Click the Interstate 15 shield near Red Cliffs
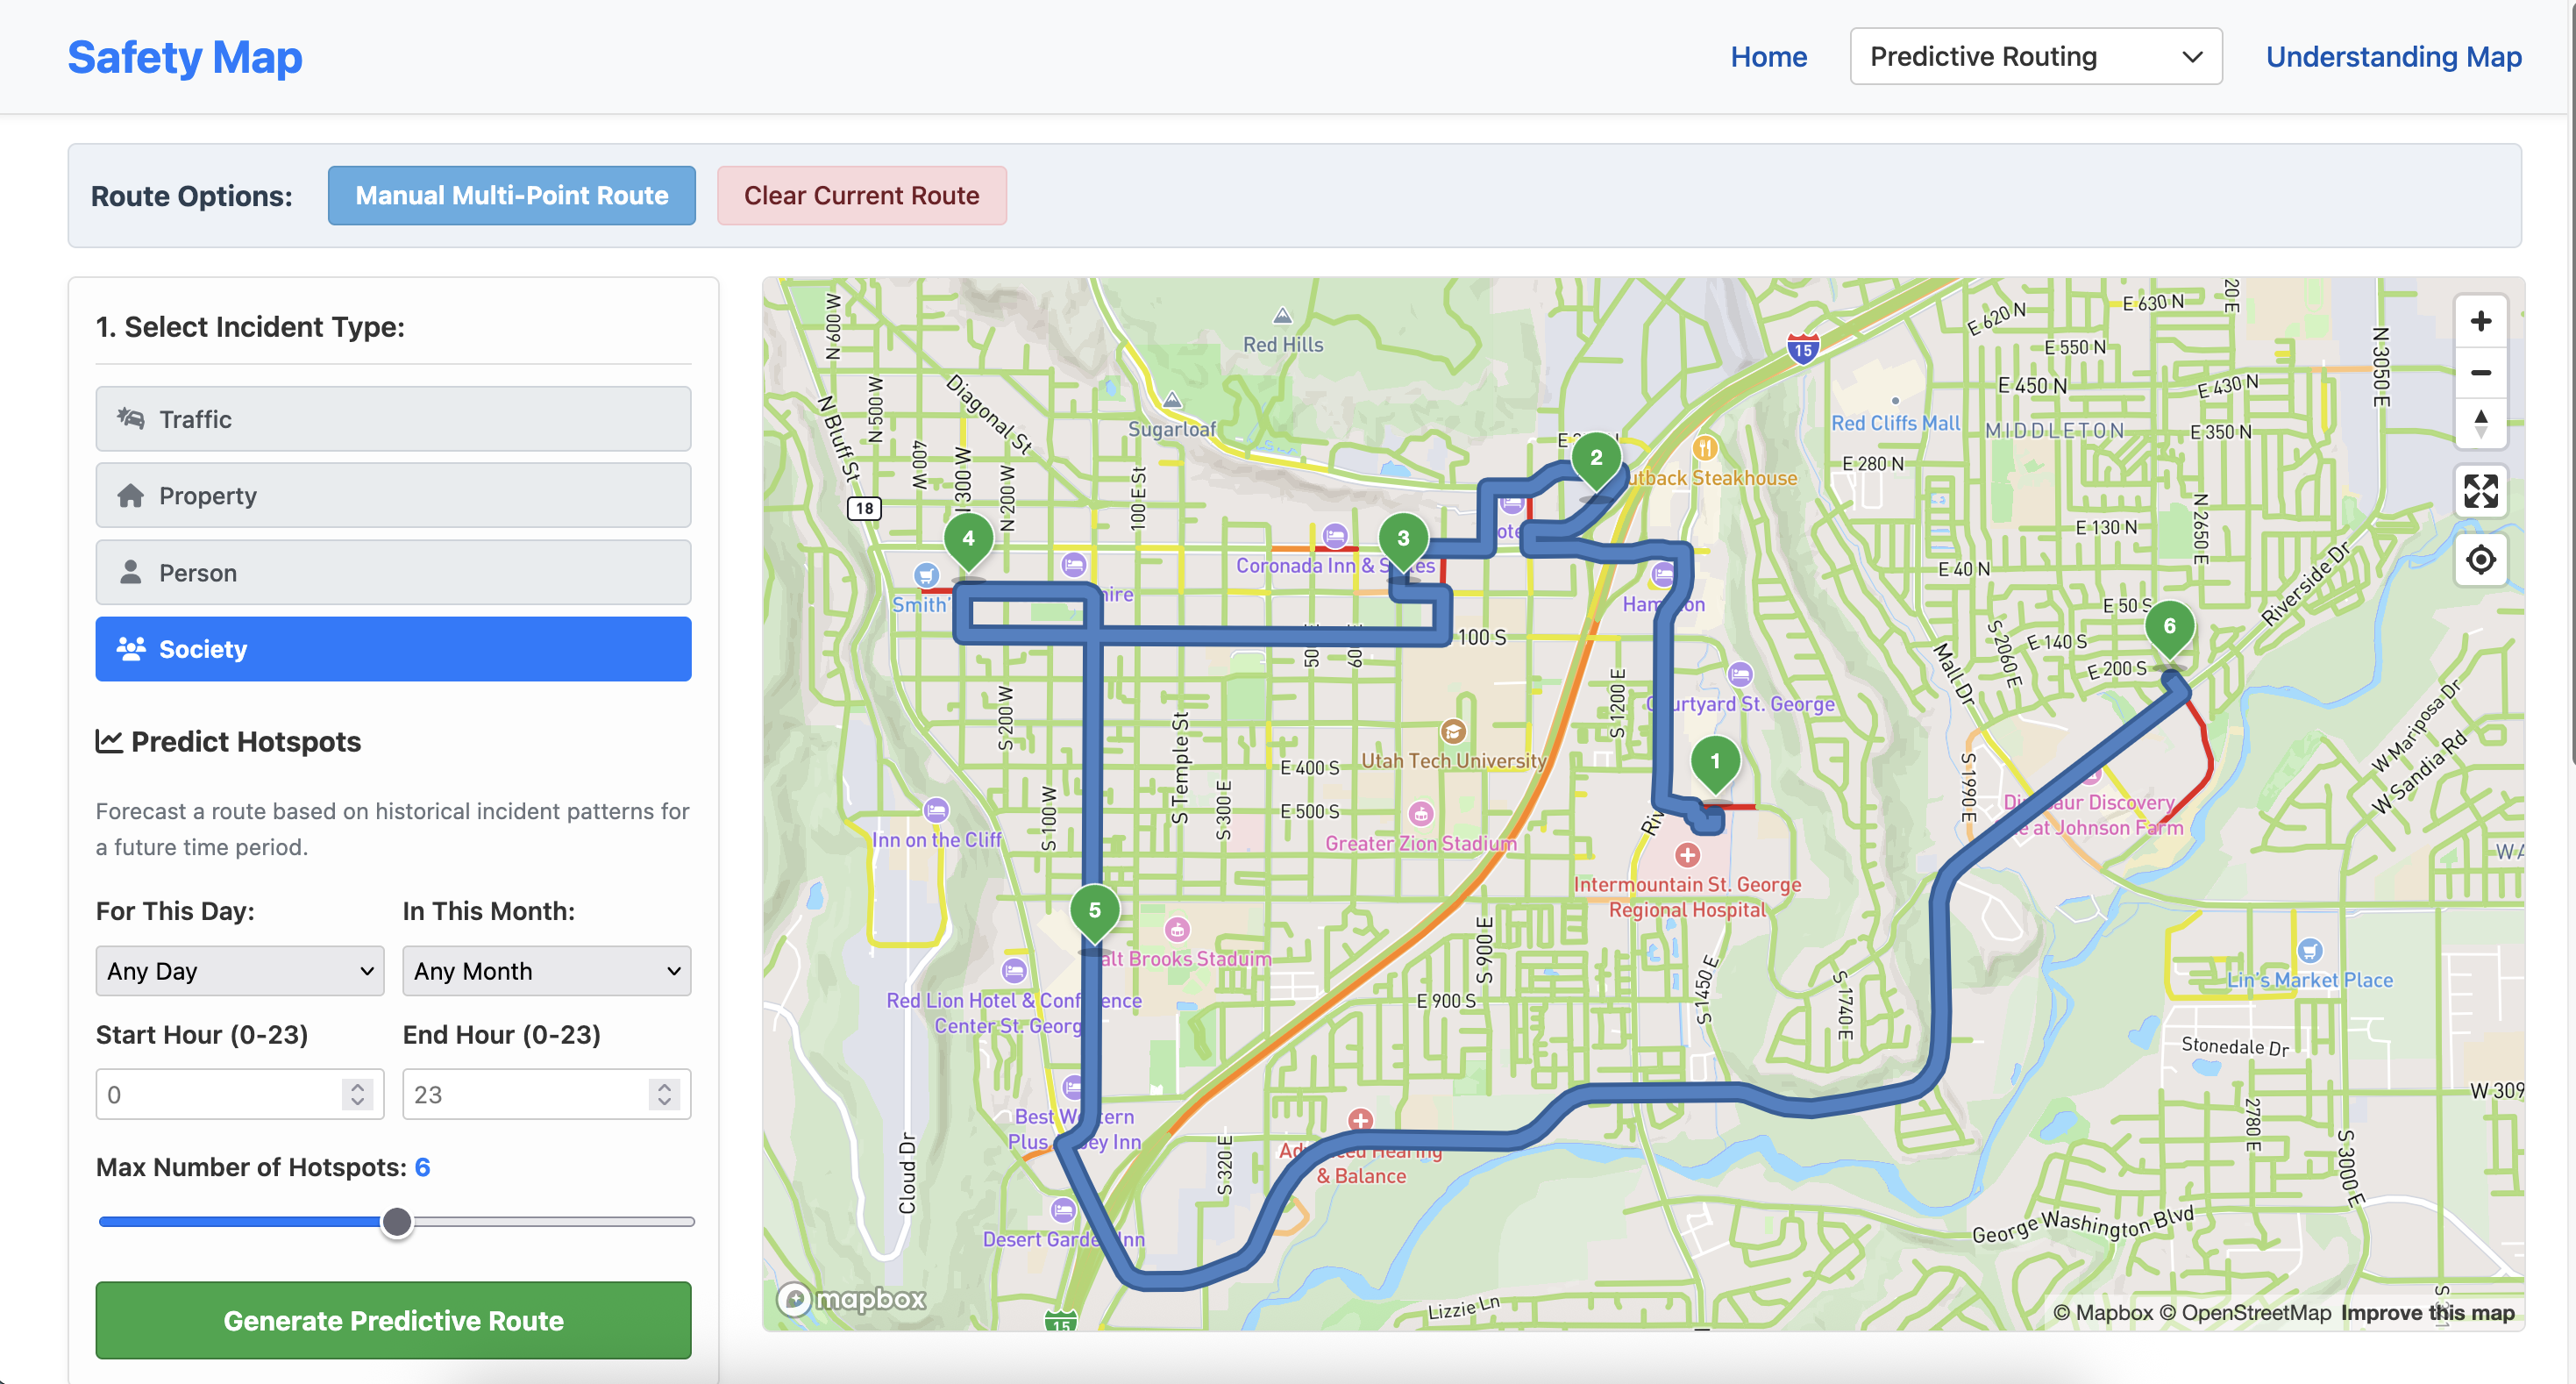The width and height of the screenshot is (2576, 1384). [x=1802, y=348]
